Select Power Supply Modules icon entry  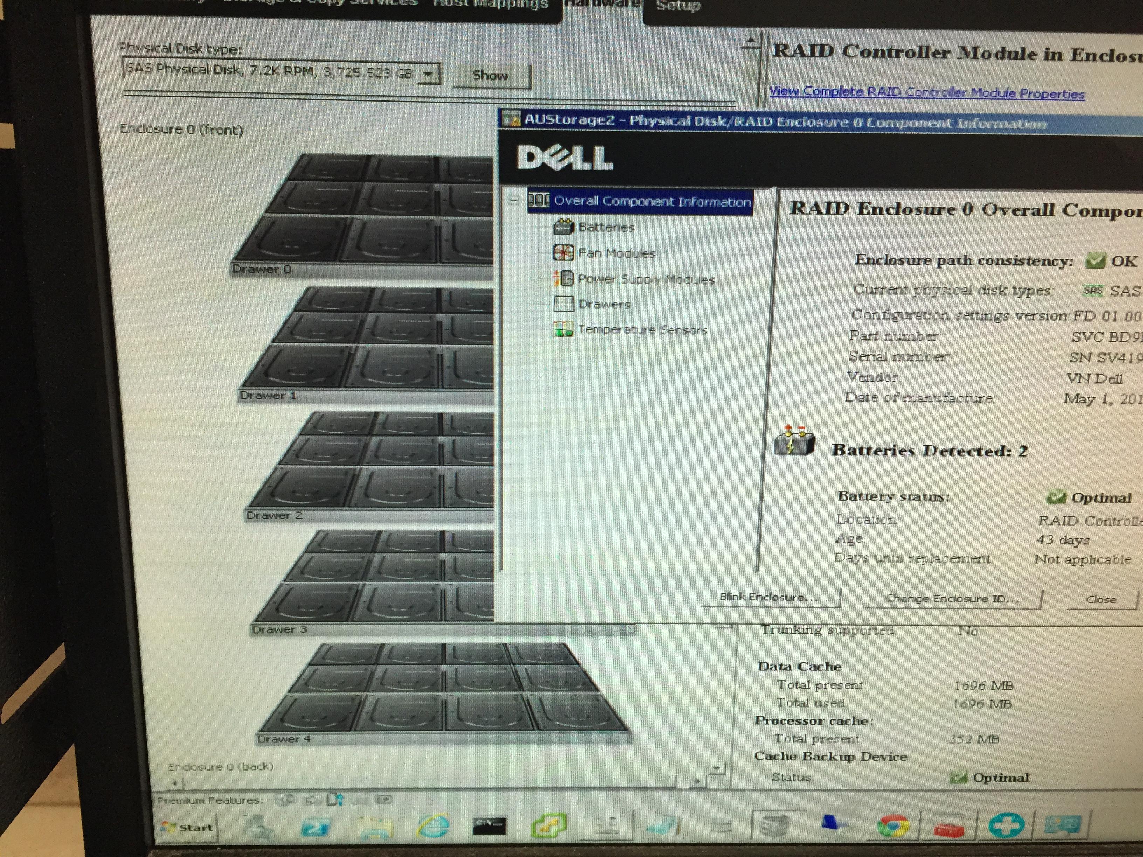click(564, 279)
